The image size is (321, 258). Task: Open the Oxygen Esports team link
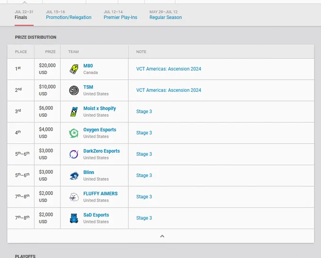100,130
